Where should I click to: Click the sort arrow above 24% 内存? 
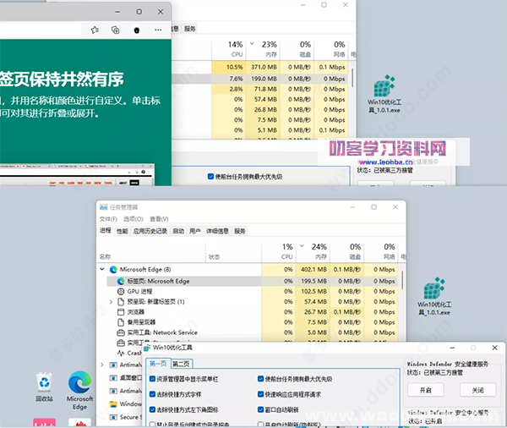[x=302, y=246]
